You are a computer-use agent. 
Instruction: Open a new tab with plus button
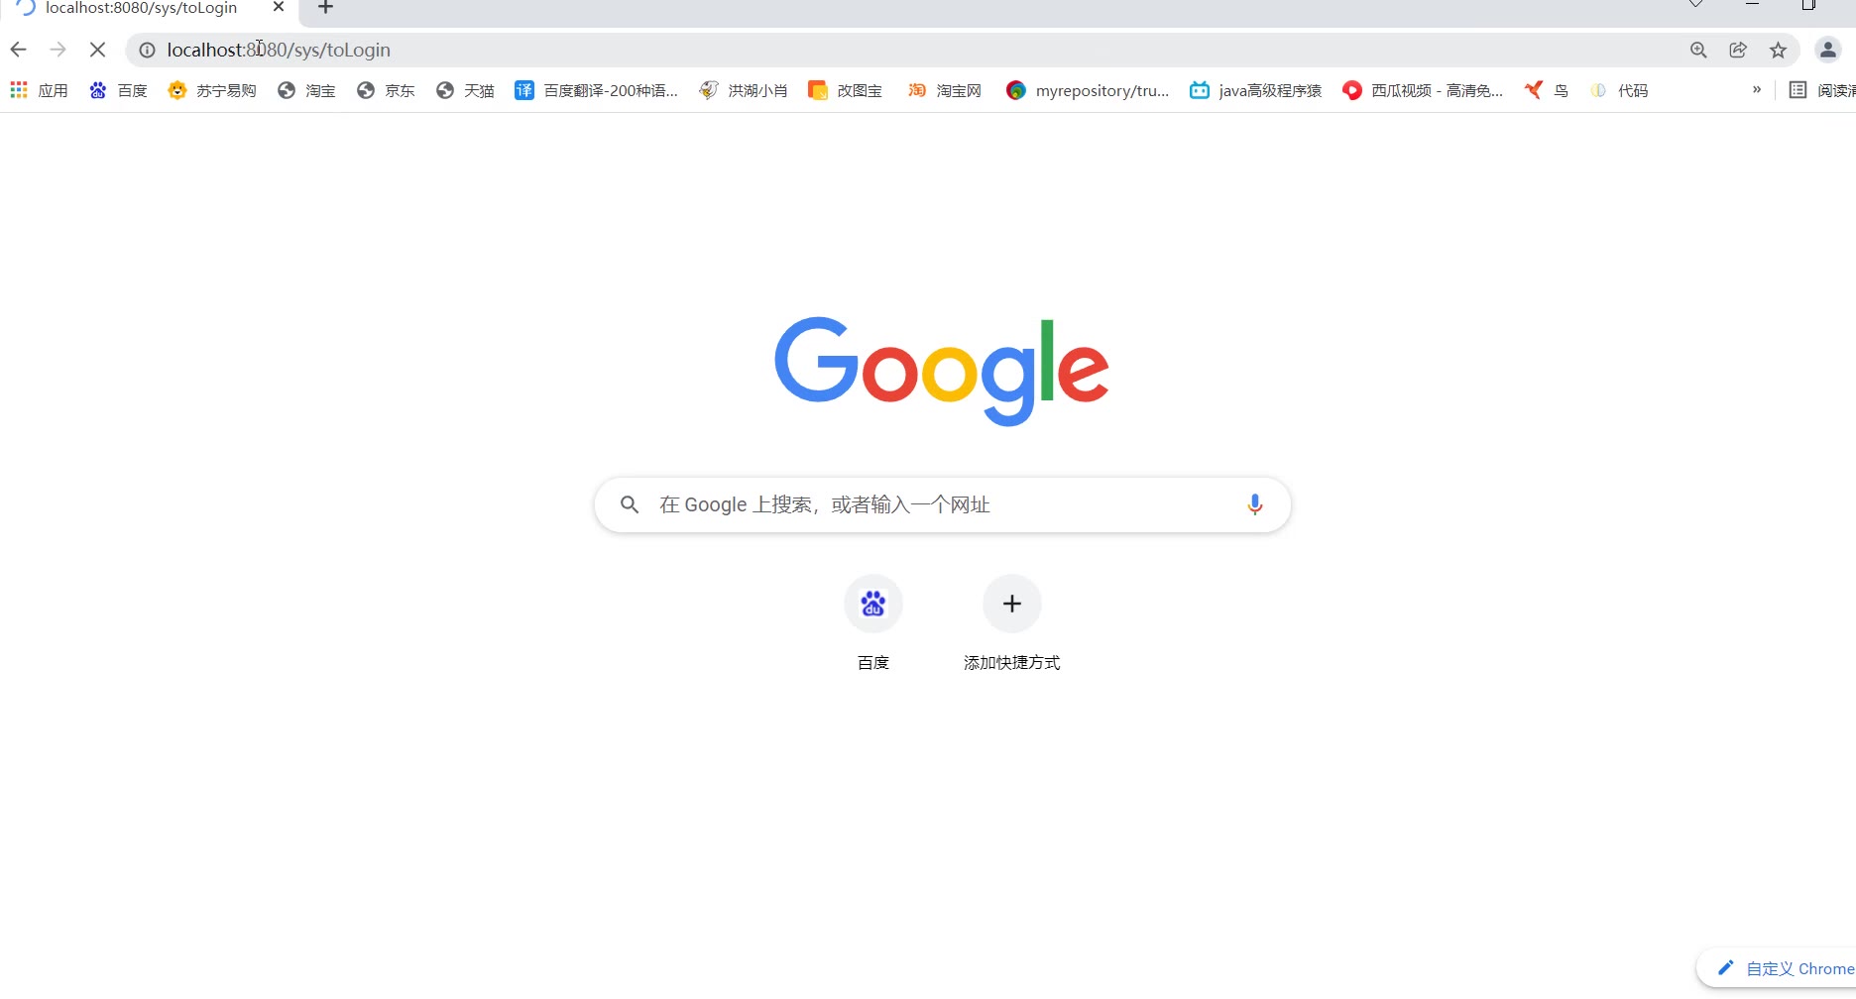325,8
